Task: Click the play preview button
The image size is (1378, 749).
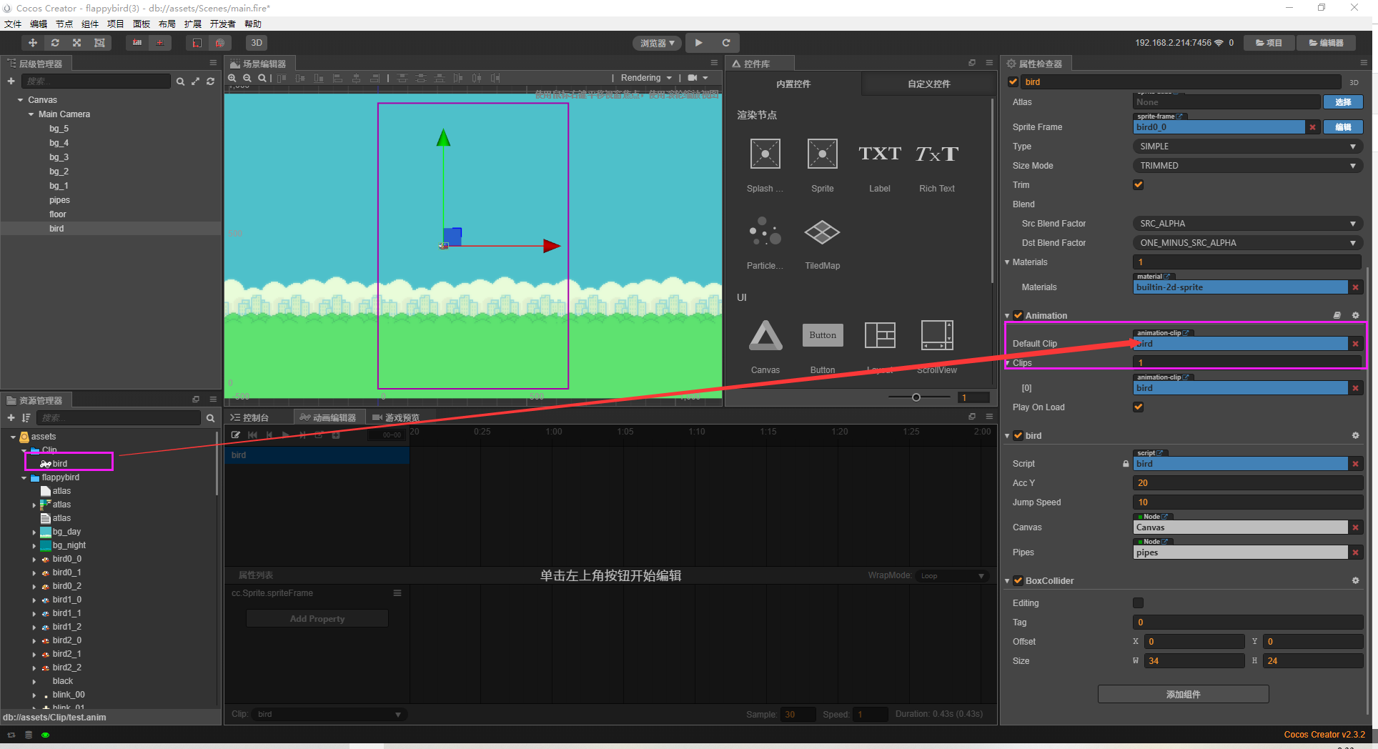Action: tap(699, 43)
